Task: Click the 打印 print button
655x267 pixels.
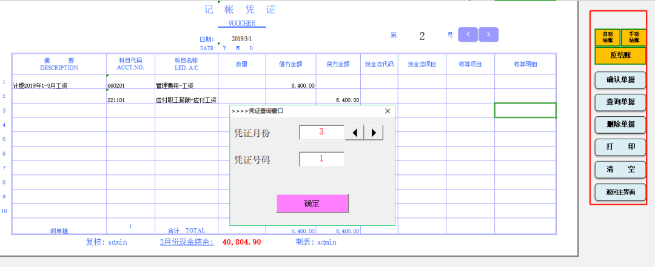Action: click(x=620, y=147)
